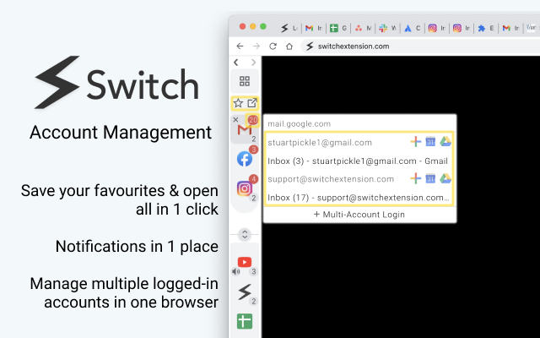Click the sidebar previous chevron
The height and width of the screenshot is (338, 540).
pos(236,63)
